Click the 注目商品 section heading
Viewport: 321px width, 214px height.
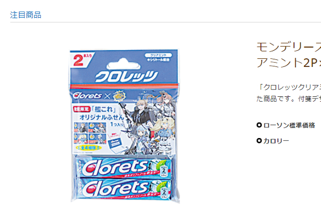(26, 15)
